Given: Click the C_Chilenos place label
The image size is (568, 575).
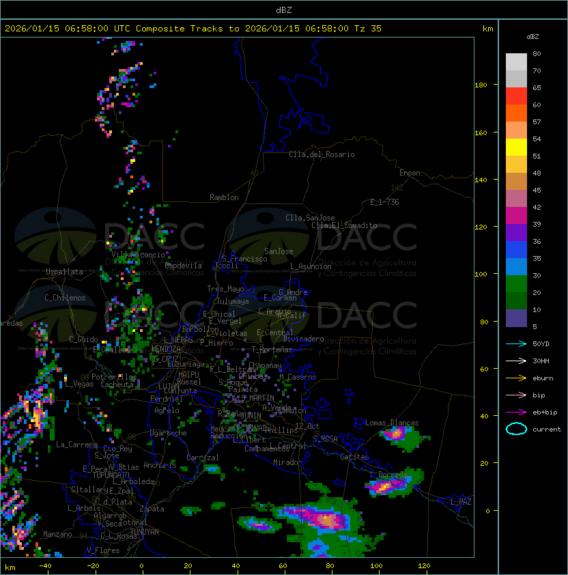Looking at the screenshot, I should tap(65, 298).
